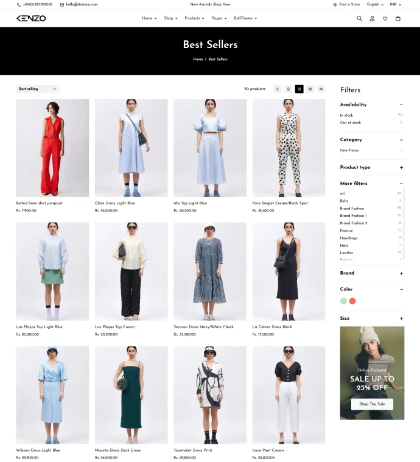Collapse the Category filter section
This screenshot has height=462, width=420.
[401, 140]
